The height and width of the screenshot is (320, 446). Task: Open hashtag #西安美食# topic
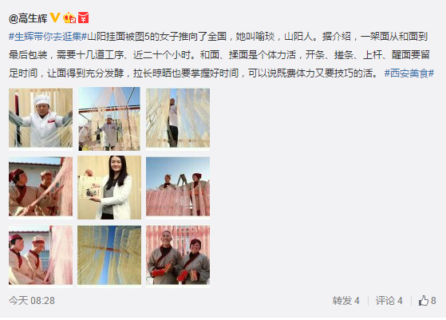coord(409,73)
